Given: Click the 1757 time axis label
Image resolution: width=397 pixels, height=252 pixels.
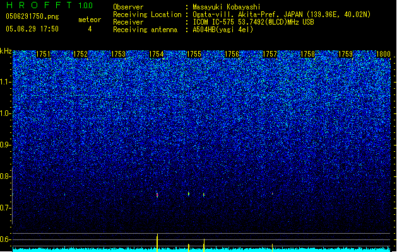Looking at the screenshot, I should click(270, 54).
